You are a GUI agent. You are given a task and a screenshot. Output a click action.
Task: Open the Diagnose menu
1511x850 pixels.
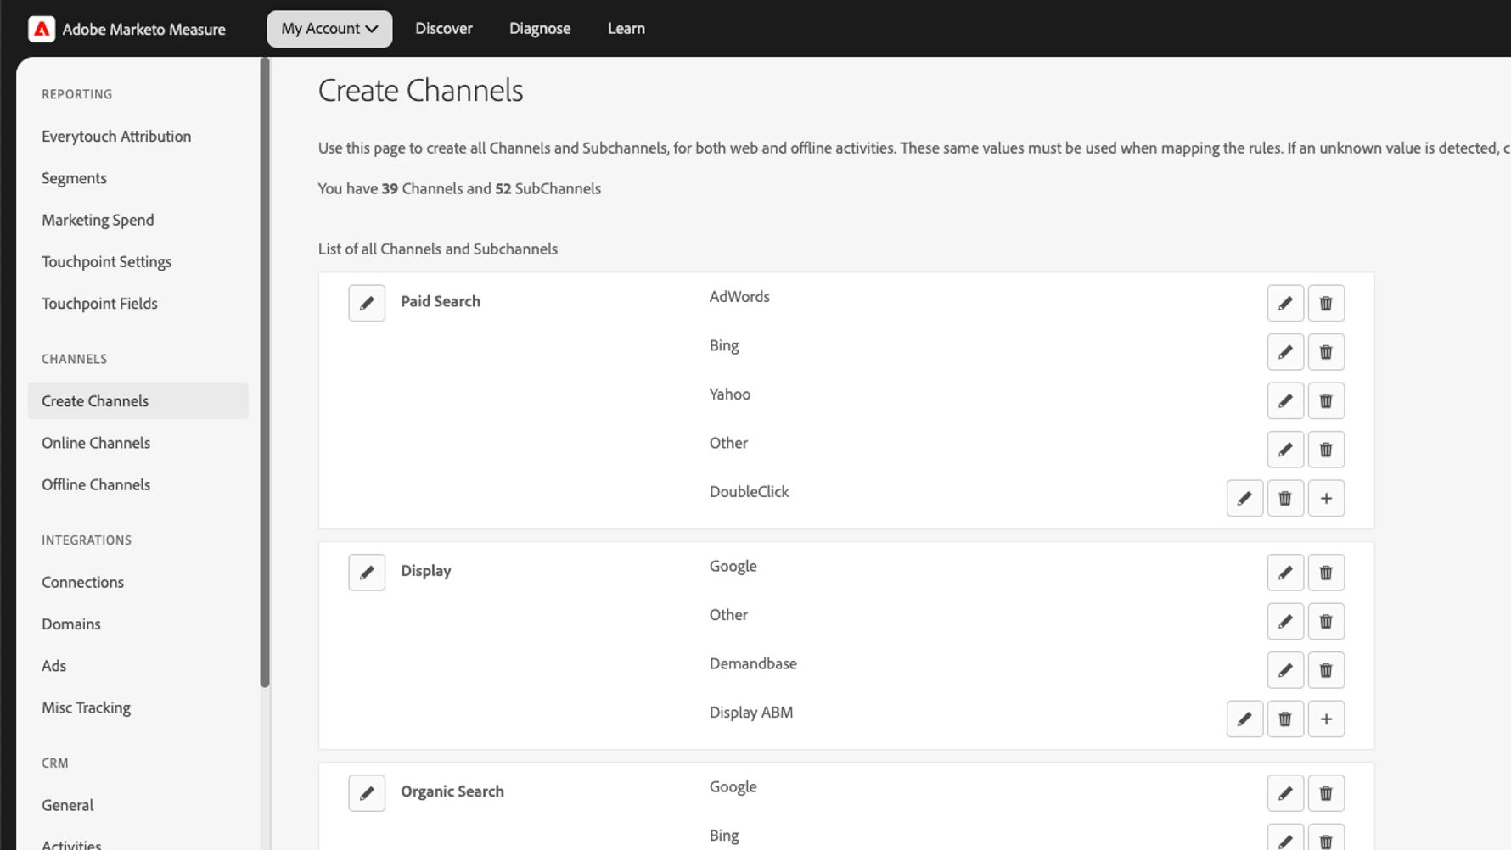tap(540, 29)
